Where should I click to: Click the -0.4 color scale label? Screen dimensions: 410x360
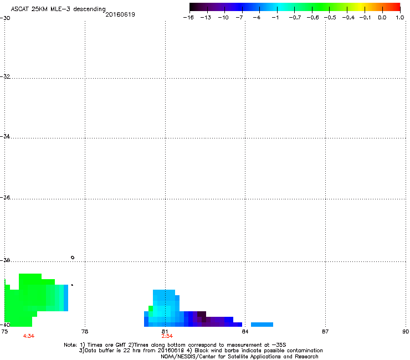point(348,18)
